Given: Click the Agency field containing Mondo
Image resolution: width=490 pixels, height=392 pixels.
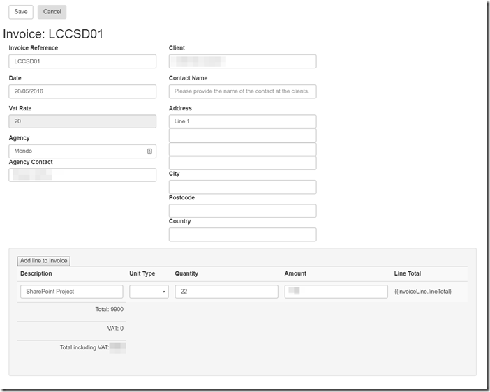Looking at the screenshot, I should (77, 151).
